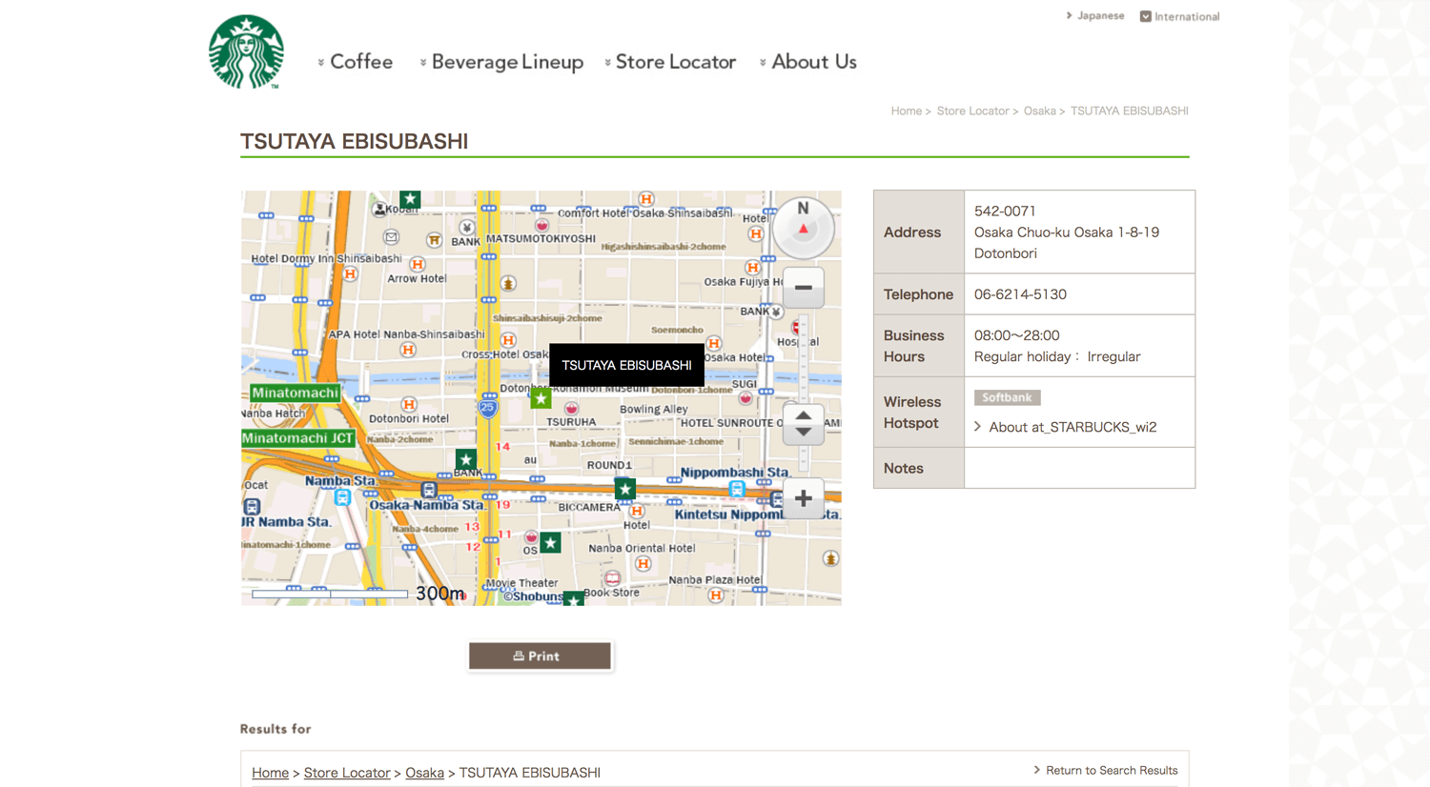Zoom in the map with plus button
Image resolution: width=1430 pixels, height=787 pixels.
click(x=803, y=498)
